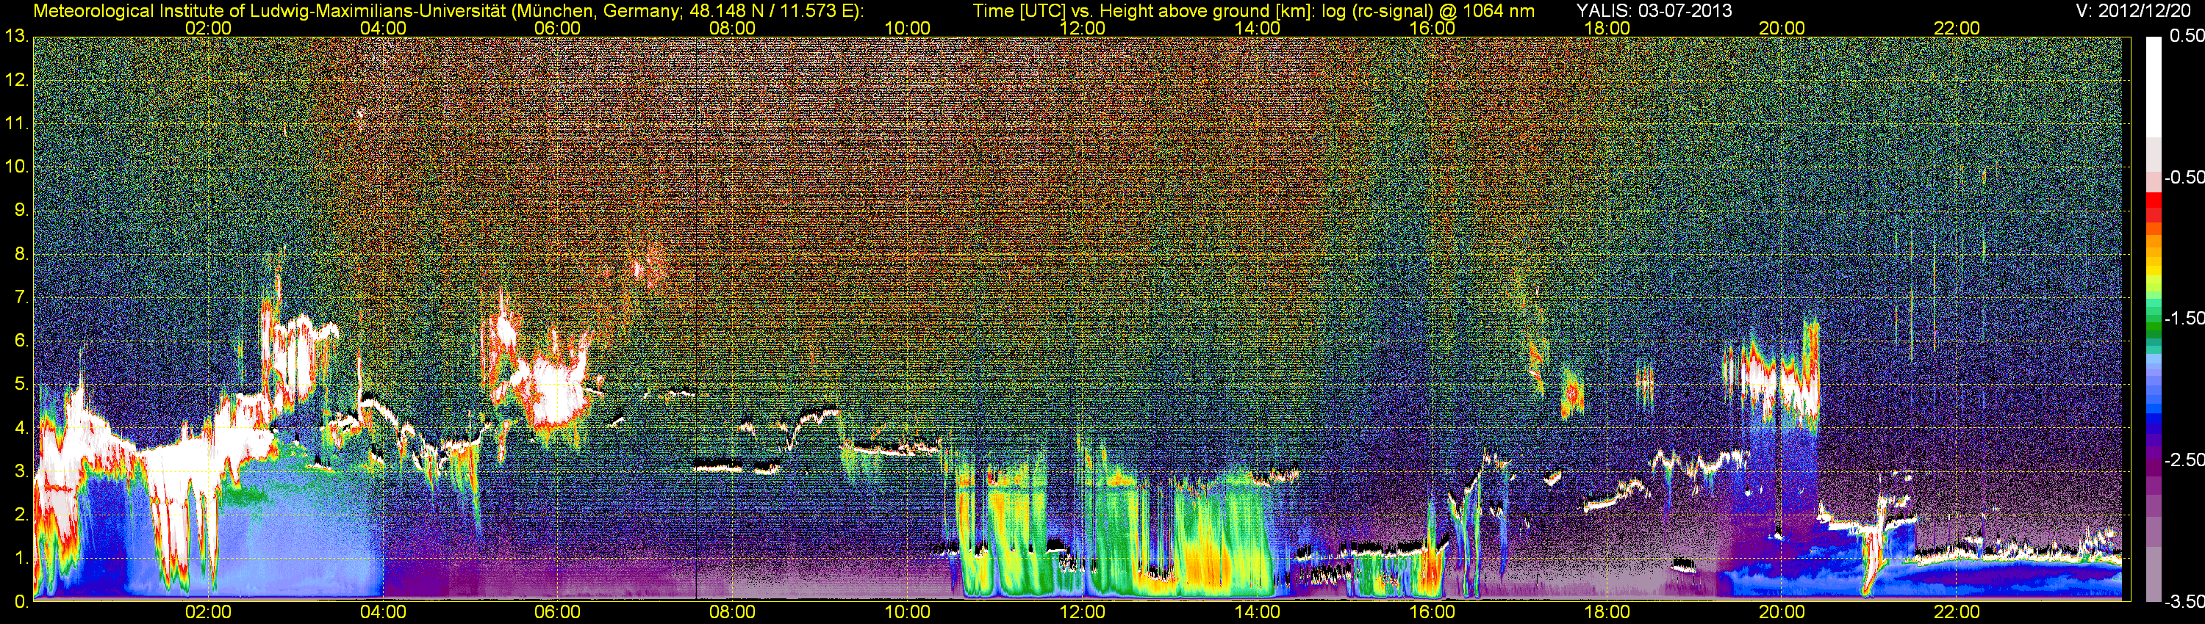Click the 3 km height axis label

21,472
